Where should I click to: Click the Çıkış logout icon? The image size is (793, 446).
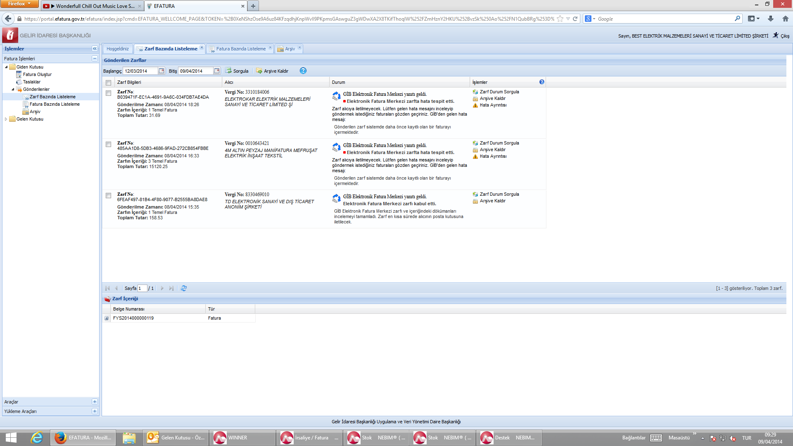[x=776, y=36]
